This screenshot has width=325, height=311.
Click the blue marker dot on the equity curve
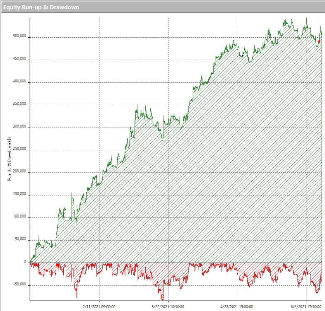coord(243,55)
